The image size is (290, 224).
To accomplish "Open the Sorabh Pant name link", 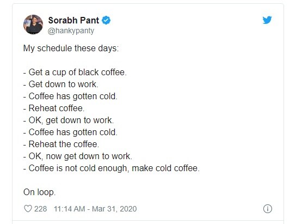I will [73, 20].
